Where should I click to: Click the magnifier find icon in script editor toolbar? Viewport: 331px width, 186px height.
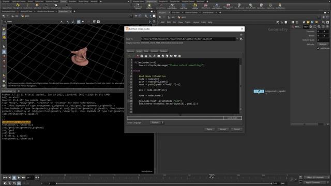click(150, 56)
